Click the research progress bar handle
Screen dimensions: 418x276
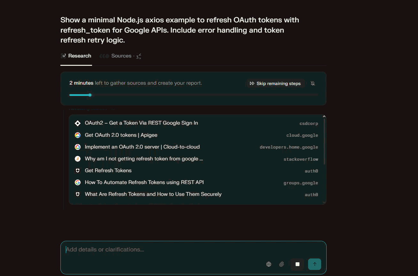(x=90, y=95)
